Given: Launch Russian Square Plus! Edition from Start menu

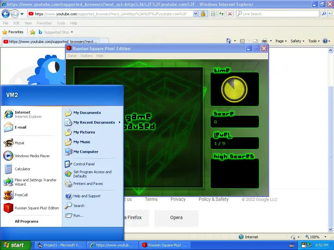Looking at the screenshot, I should click(x=32, y=208).
